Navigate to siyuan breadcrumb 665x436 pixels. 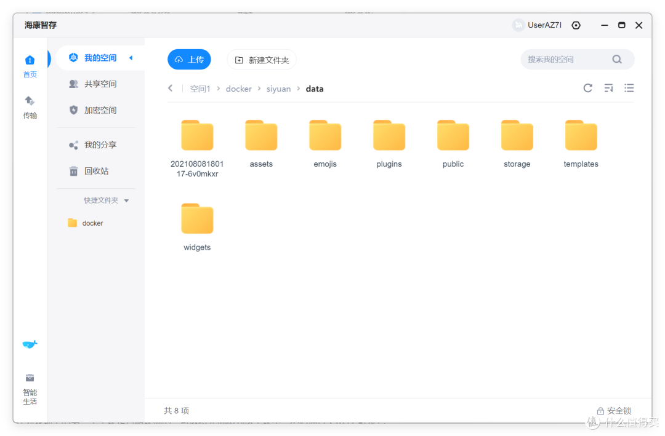point(279,89)
